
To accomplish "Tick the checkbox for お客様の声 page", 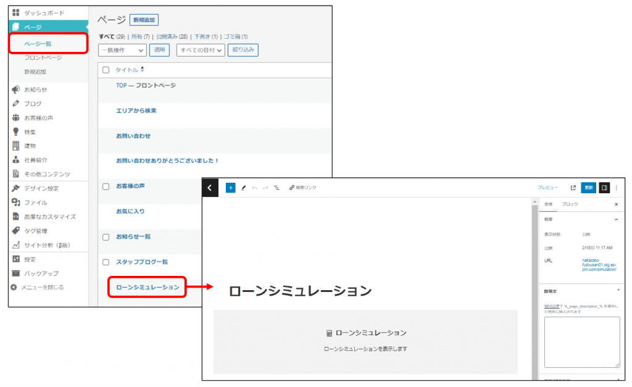I will [x=106, y=186].
